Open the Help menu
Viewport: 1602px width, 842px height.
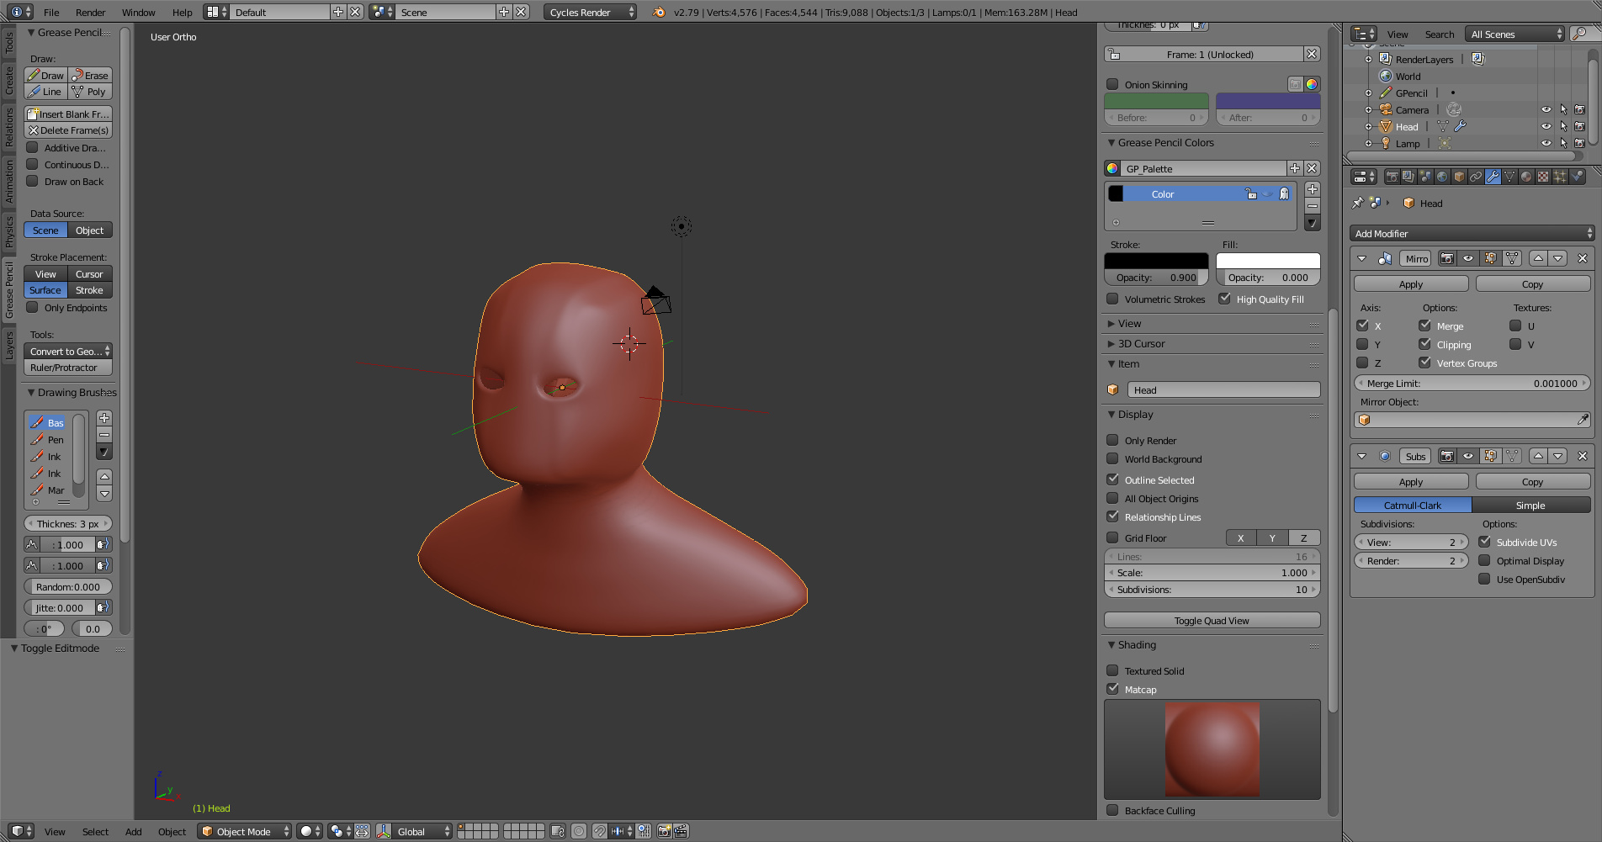click(x=182, y=12)
